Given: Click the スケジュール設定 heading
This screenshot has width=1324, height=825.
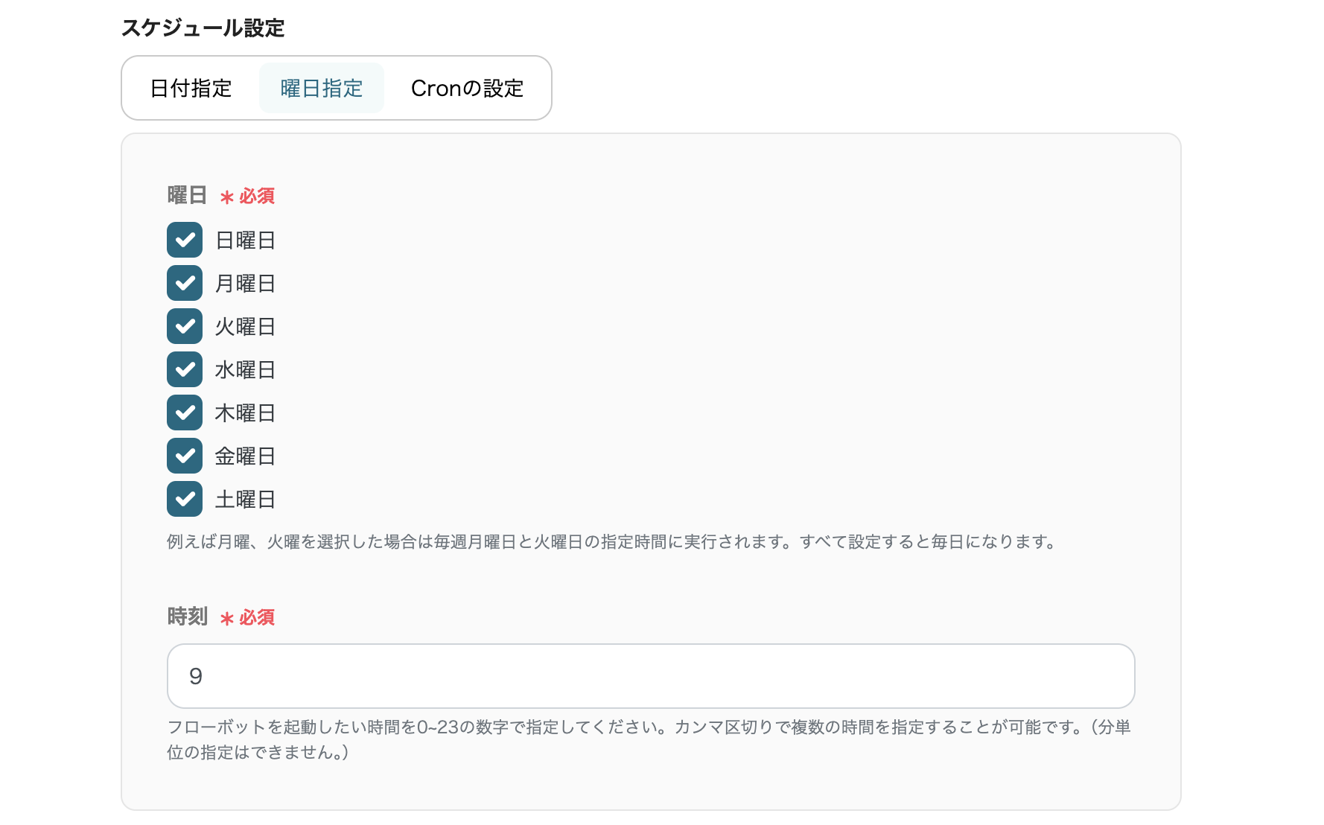Looking at the screenshot, I should pos(203,28).
